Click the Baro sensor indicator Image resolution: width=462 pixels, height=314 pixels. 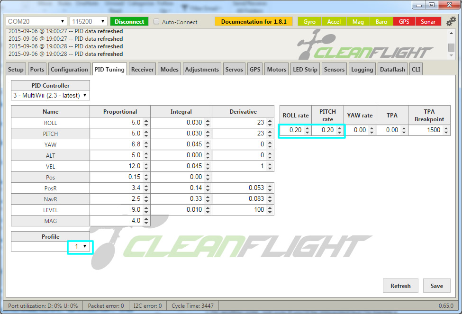click(381, 21)
